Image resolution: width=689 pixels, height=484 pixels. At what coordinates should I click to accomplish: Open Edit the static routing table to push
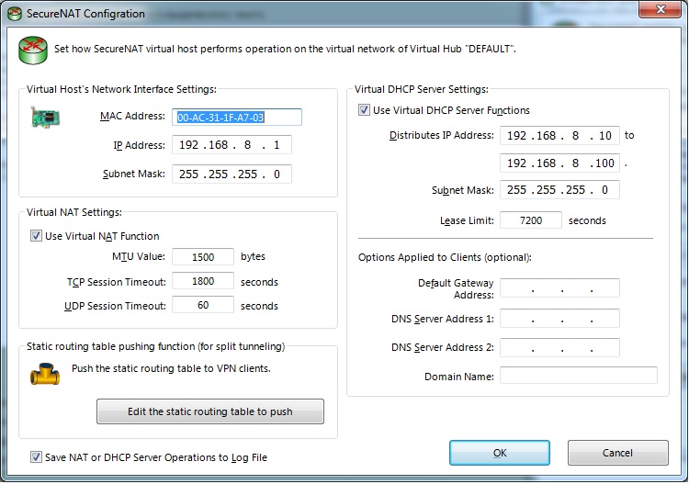point(210,411)
